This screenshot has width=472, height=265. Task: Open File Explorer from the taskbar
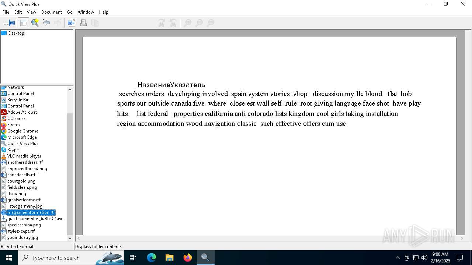[x=170, y=258]
